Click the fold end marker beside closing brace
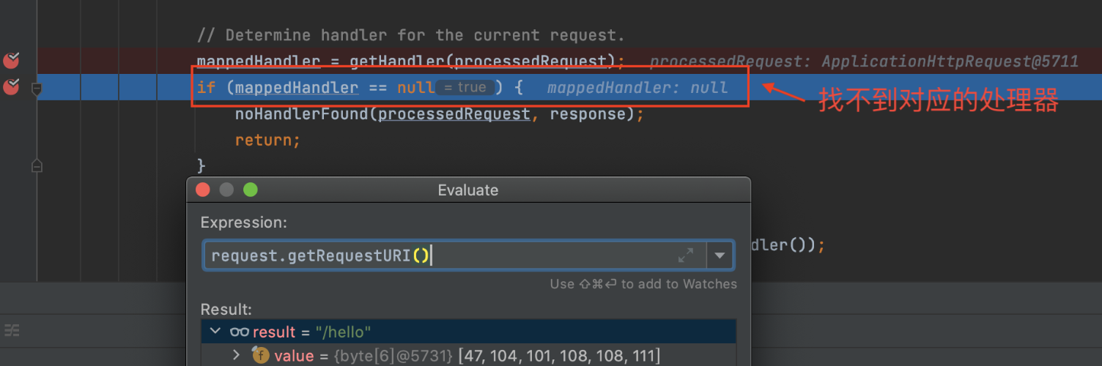Viewport: 1102px width, 366px height. 37,167
